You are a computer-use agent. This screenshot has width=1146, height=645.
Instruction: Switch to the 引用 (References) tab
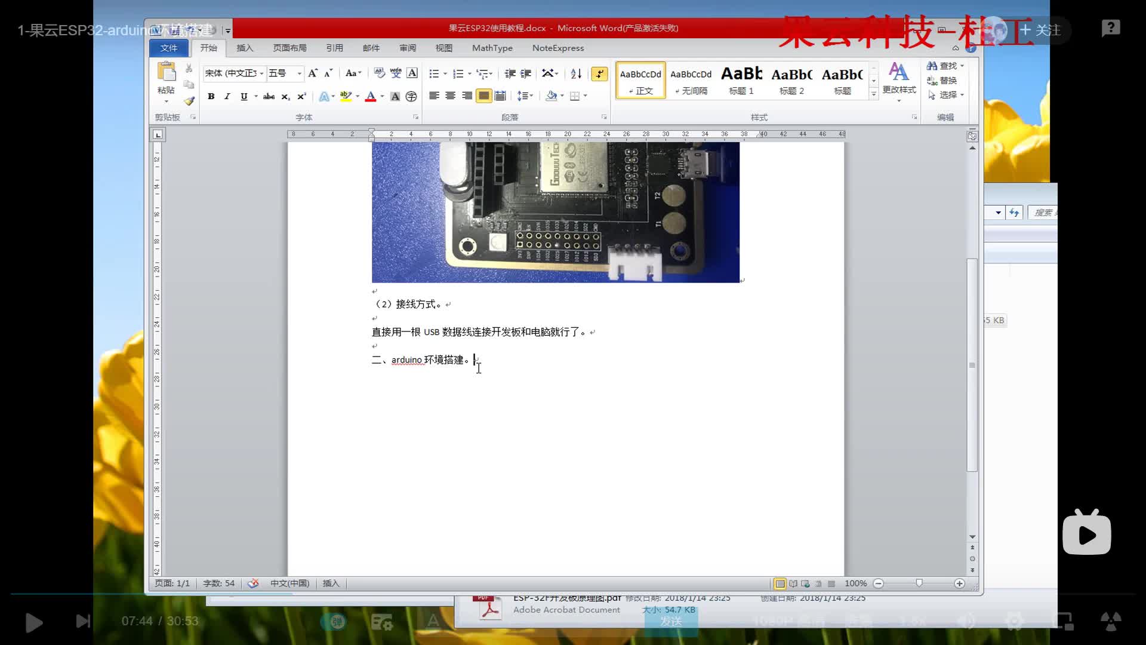click(x=334, y=48)
